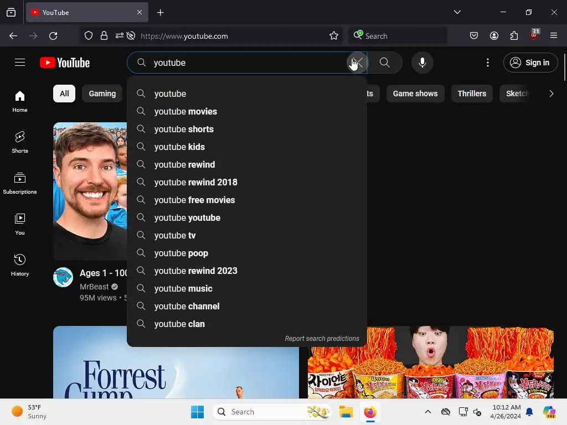Click the MrBeast channel name
Viewport: 567px width, 425px height.
pos(94,287)
